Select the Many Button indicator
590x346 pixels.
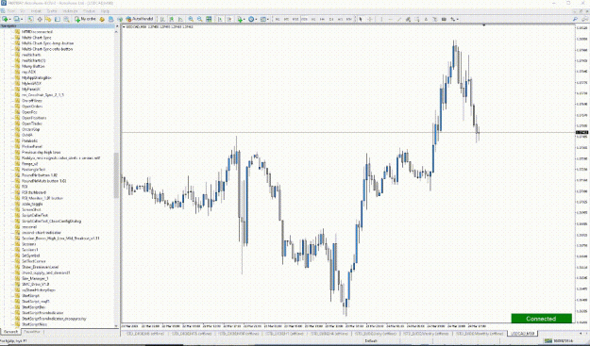(x=33, y=66)
